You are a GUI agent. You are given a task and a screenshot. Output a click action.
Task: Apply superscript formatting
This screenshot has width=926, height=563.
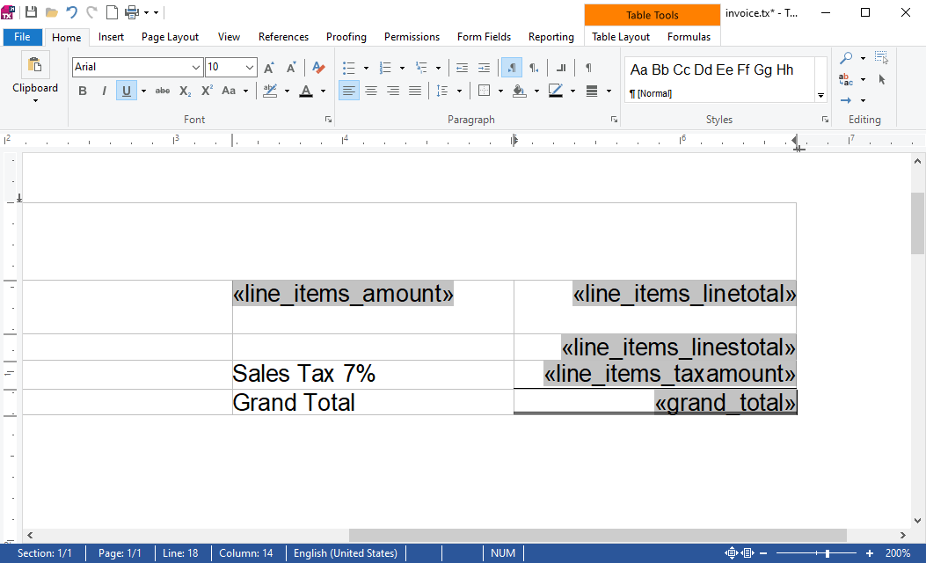click(207, 91)
